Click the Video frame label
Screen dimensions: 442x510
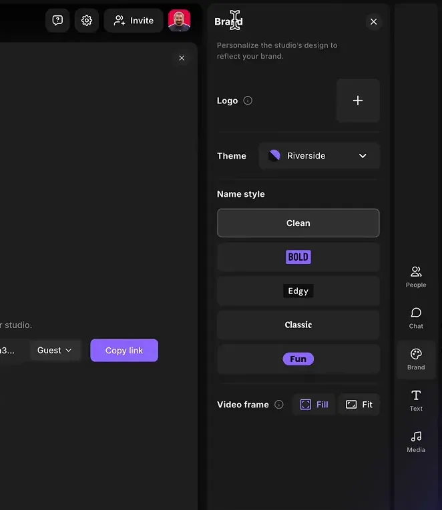[243, 405]
